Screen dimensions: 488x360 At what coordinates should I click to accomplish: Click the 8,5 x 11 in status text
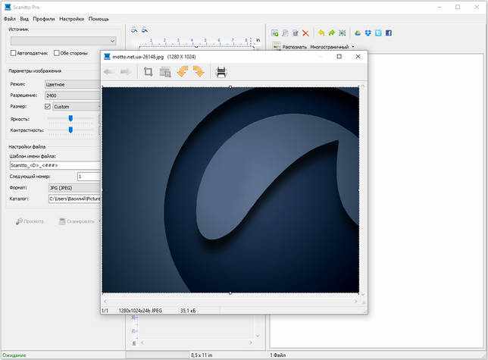tap(202, 355)
